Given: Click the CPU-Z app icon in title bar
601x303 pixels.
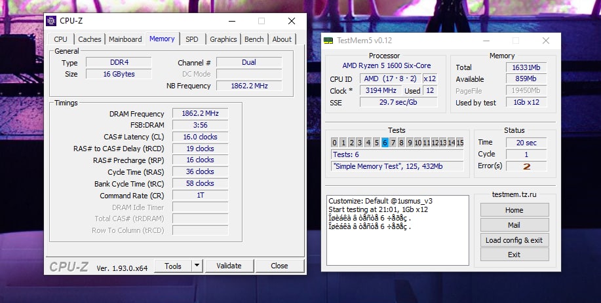Looking at the screenshot, I should [51, 21].
